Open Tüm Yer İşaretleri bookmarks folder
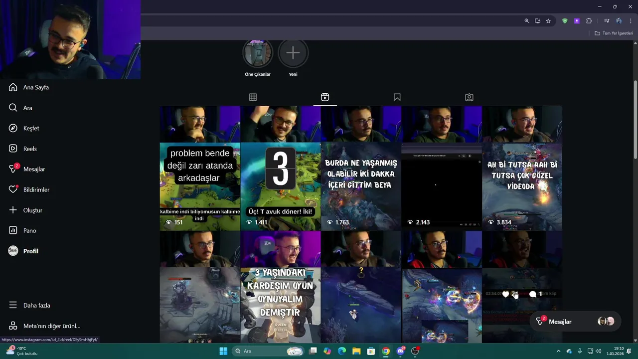The height and width of the screenshot is (359, 638). [614, 33]
